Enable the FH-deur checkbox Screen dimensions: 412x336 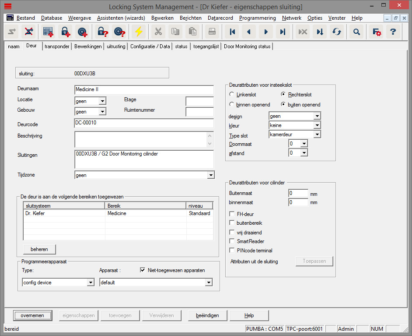(232, 214)
